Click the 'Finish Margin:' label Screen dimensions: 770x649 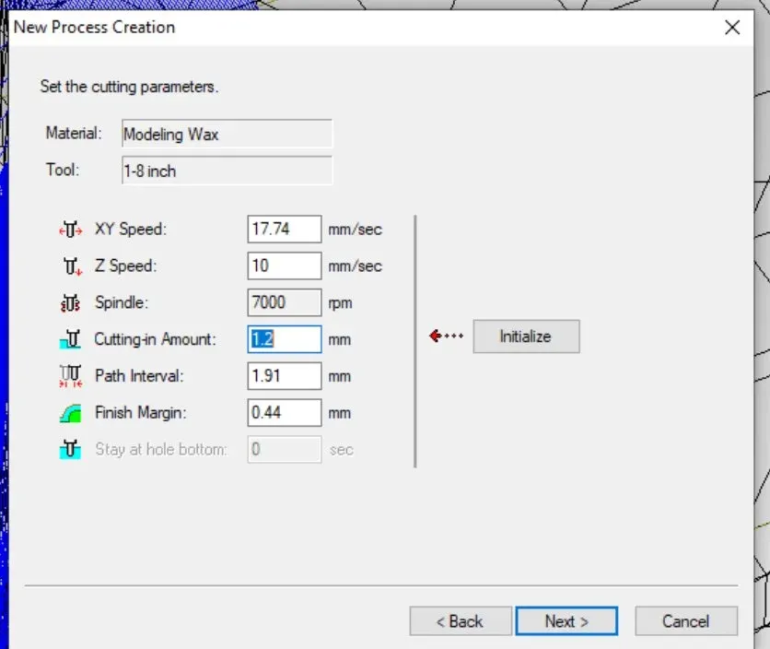[x=140, y=413]
